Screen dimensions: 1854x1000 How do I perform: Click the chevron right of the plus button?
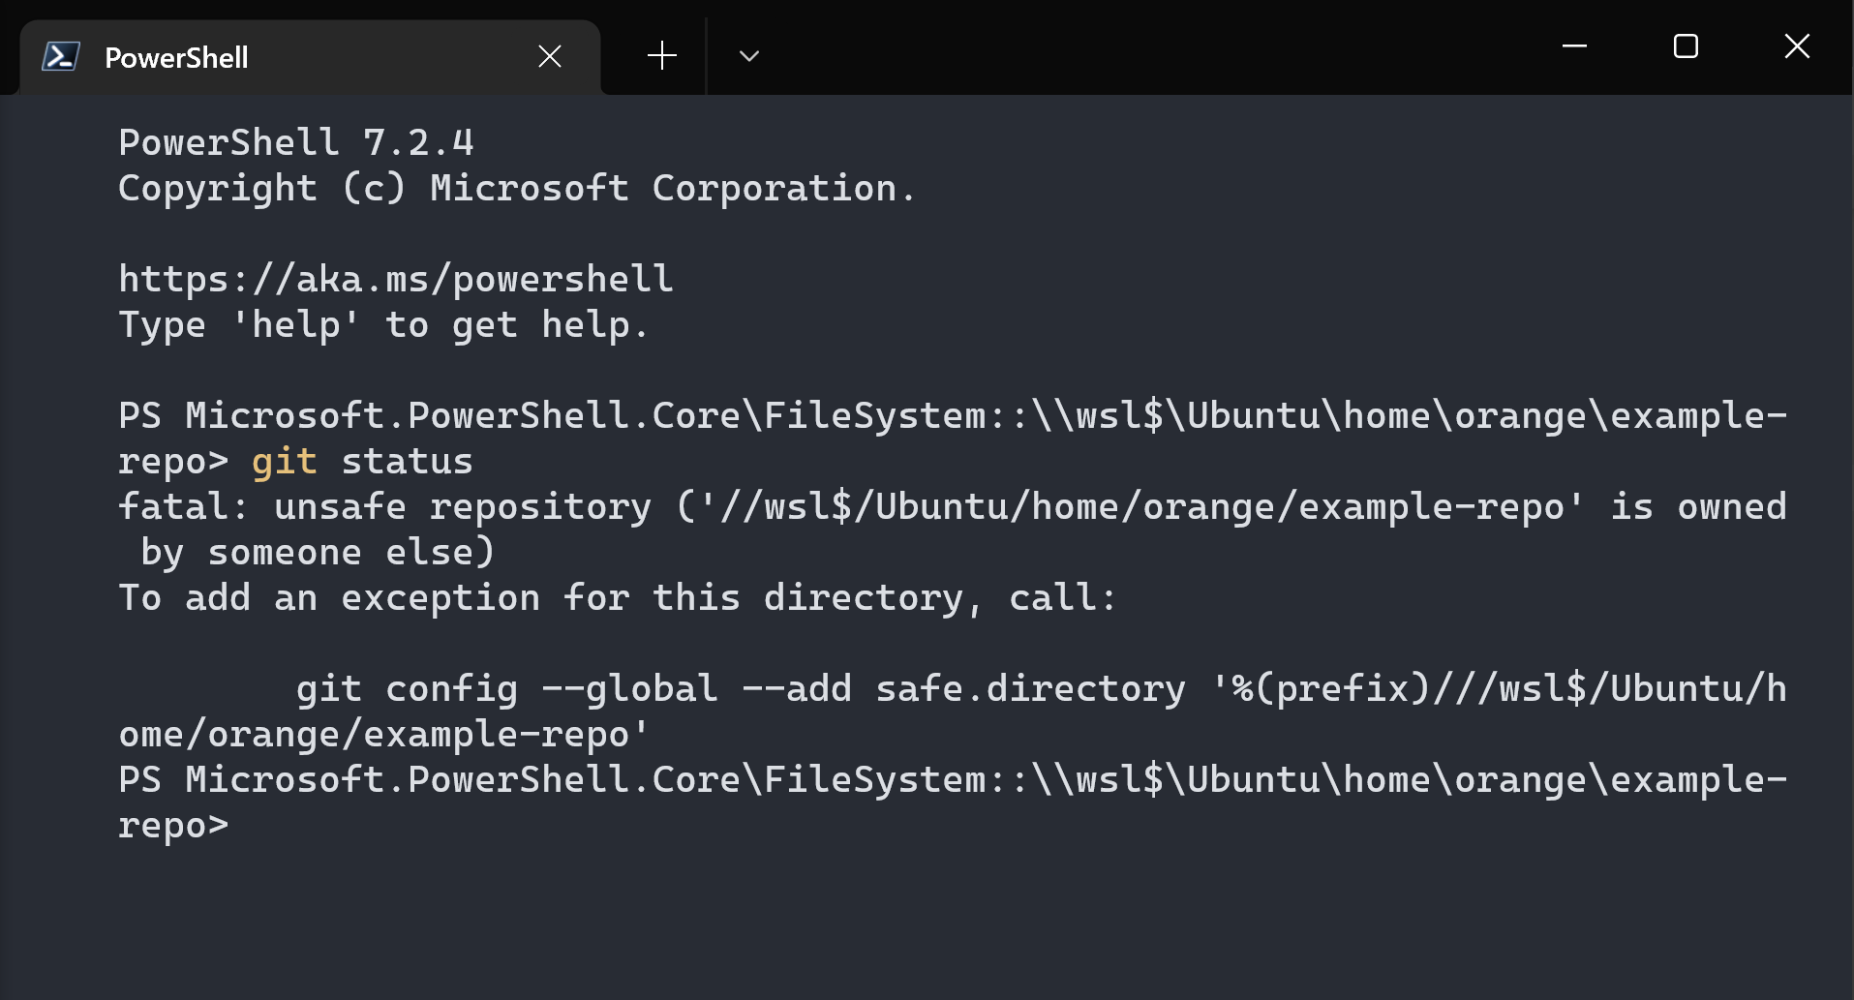tap(748, 56)
